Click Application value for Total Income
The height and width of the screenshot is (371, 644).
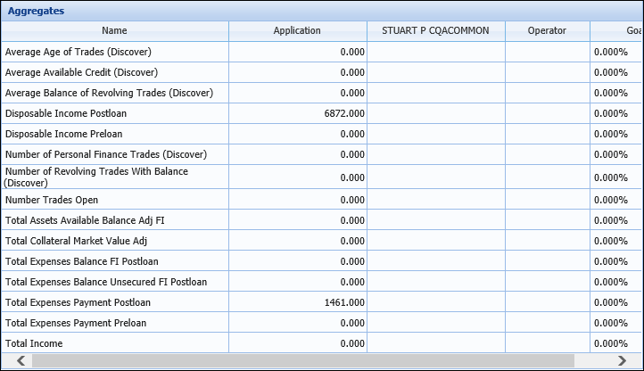click(x=352, y=343)
